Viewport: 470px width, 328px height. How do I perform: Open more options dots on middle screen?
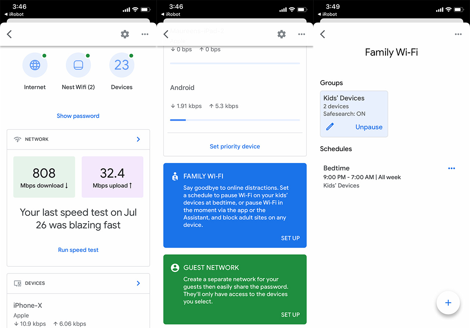[301, 34]
